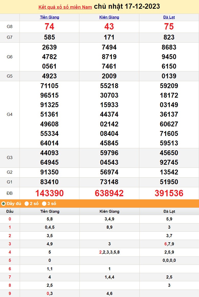Select the '2 số' radio option
This screenshot has height=297, width=199.
(x=27, y=204)
